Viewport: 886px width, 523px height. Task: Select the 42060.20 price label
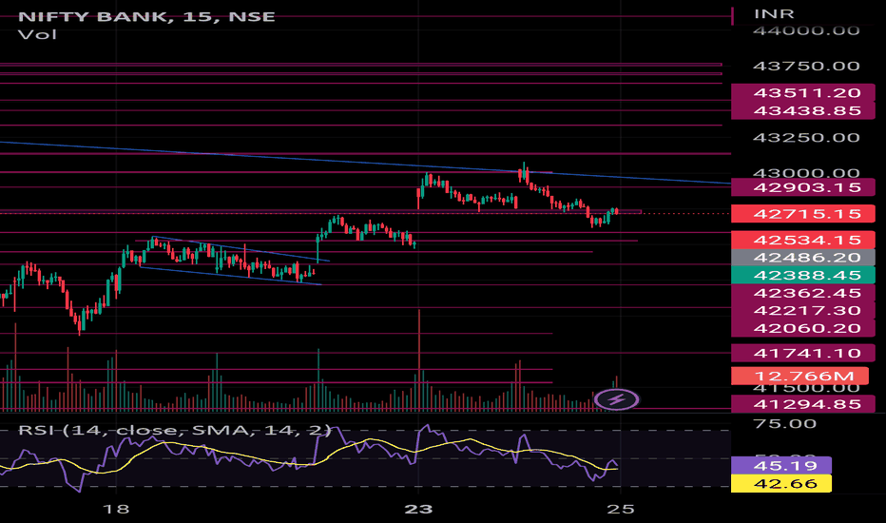click(x=803, y=328)
